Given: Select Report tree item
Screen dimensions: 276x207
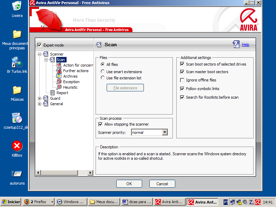Looking at the screenshot, I should [x=62, y=93].
